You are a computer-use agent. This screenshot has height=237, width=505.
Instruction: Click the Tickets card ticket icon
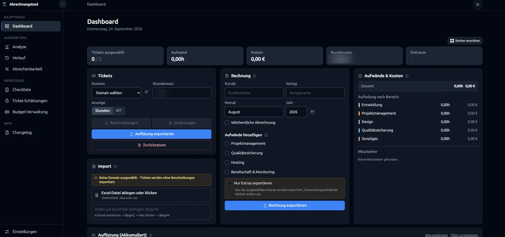point(94,76)
